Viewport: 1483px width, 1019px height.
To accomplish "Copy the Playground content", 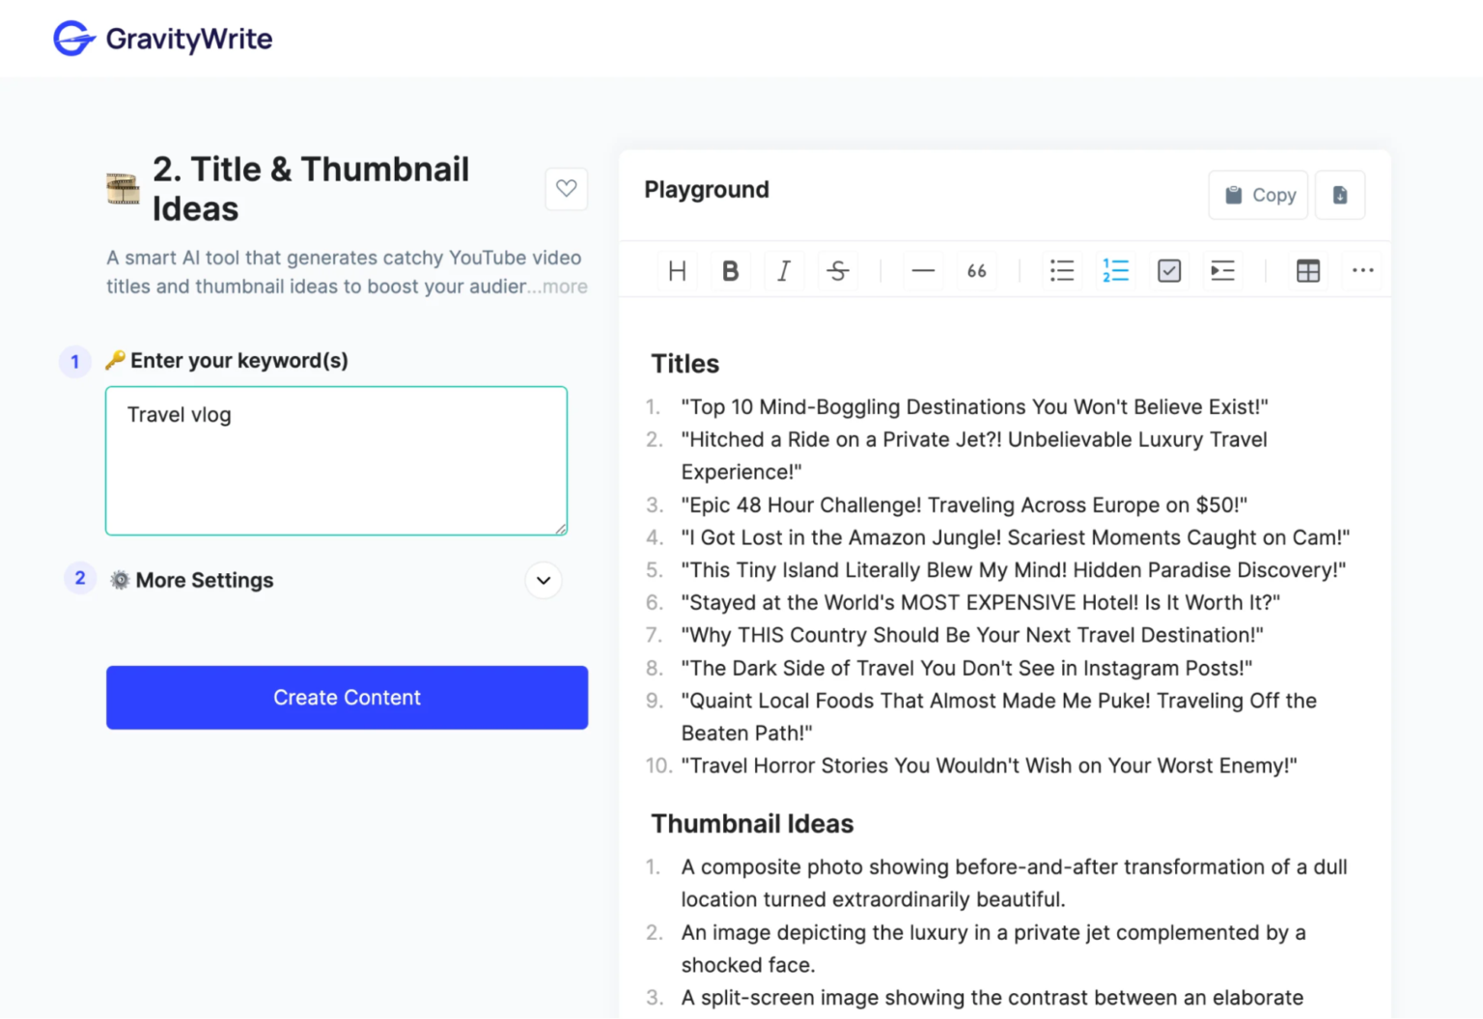I will (x=1258, y=195).
